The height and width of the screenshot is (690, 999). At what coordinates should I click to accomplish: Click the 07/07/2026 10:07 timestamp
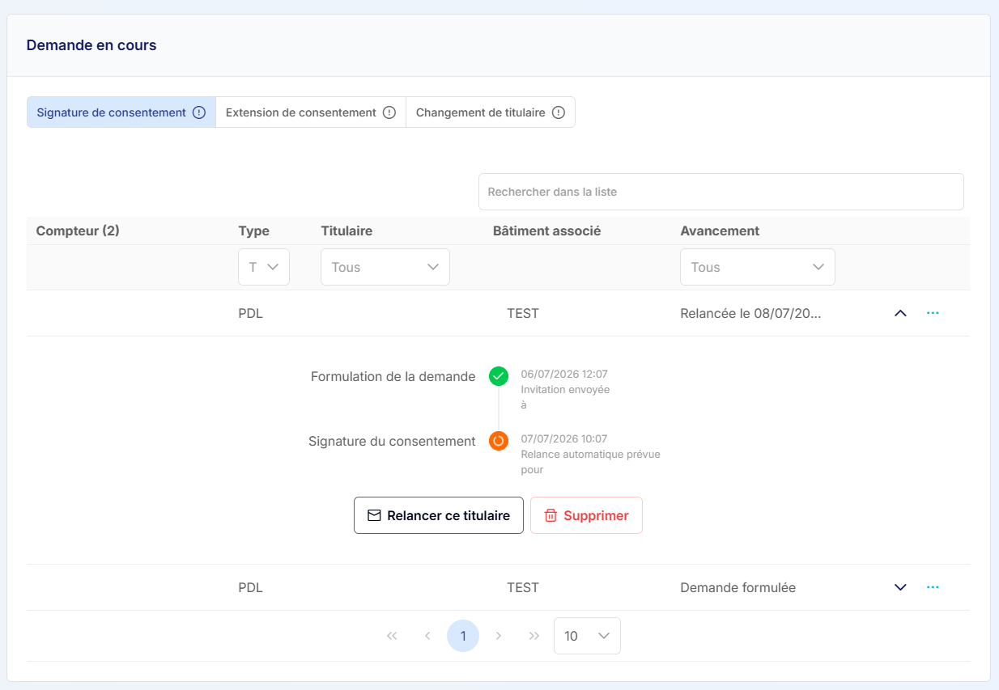point(564,438)
